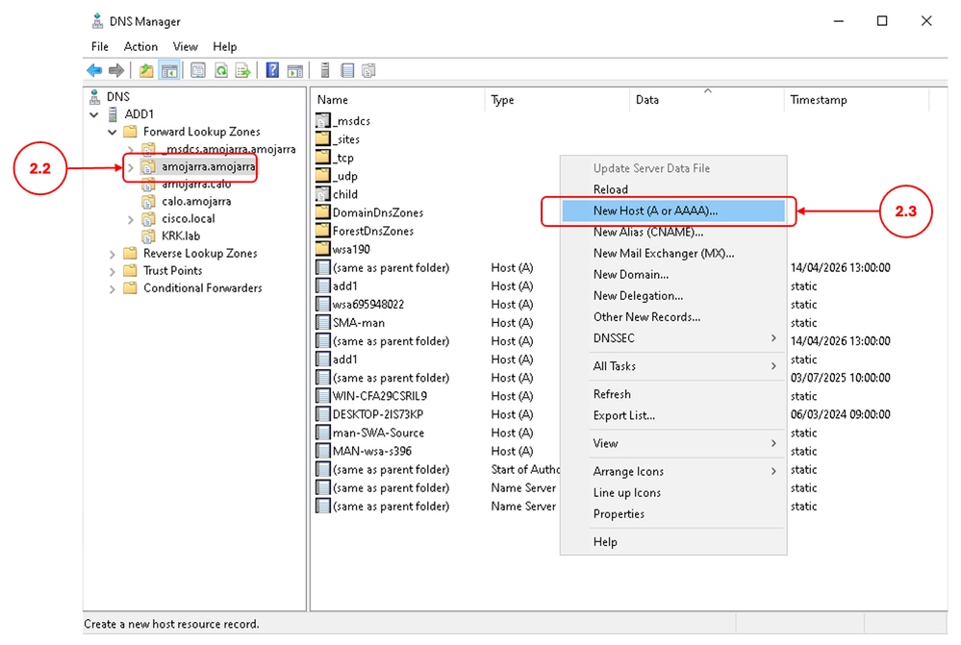Click the child delegation icon in list
Image resolution: width=961 pixels, height=645 pixels.
pyautogui.click(x=323, y=194)
